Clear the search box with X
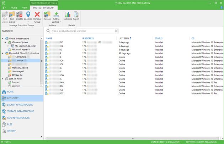Viewport: 224px width, 144px height. pyautogui.click(x=116, y=31)
